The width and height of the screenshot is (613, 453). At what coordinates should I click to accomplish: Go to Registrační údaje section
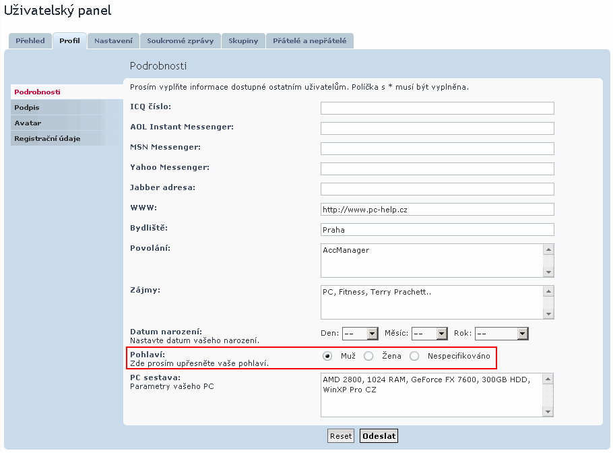47,139
